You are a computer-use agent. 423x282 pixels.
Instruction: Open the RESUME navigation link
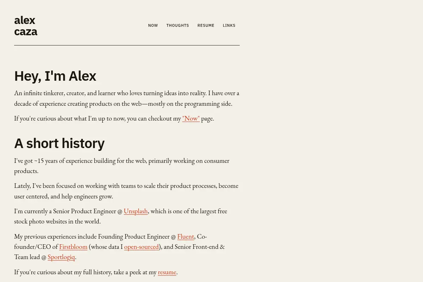206,25
